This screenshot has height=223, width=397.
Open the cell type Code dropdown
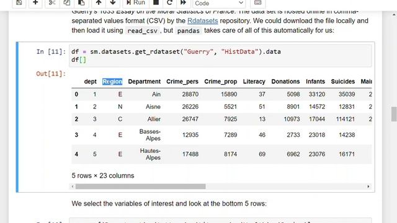click(x=219, y=3)
